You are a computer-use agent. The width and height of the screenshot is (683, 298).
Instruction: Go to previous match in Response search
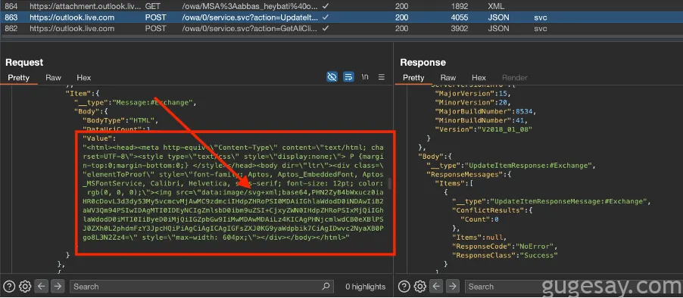(436, 286)
